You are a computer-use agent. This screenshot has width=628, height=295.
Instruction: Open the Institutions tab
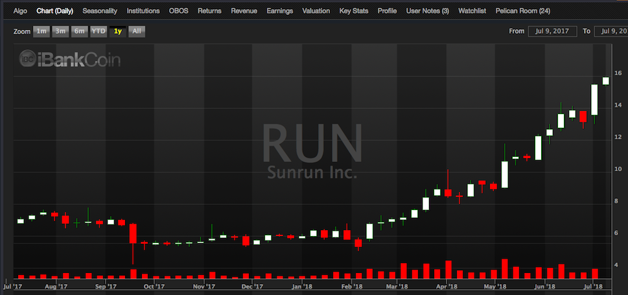(x=143, y=11)
